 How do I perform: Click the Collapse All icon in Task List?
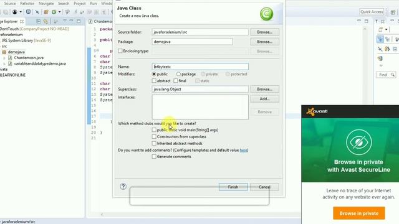pyautogui.click(x=395, y=49)
